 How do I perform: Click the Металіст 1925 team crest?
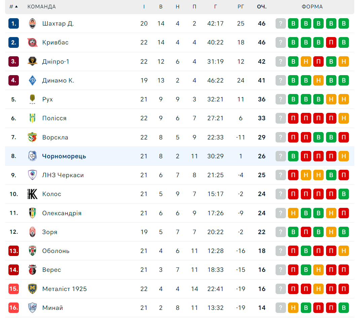tap(32, 289)
